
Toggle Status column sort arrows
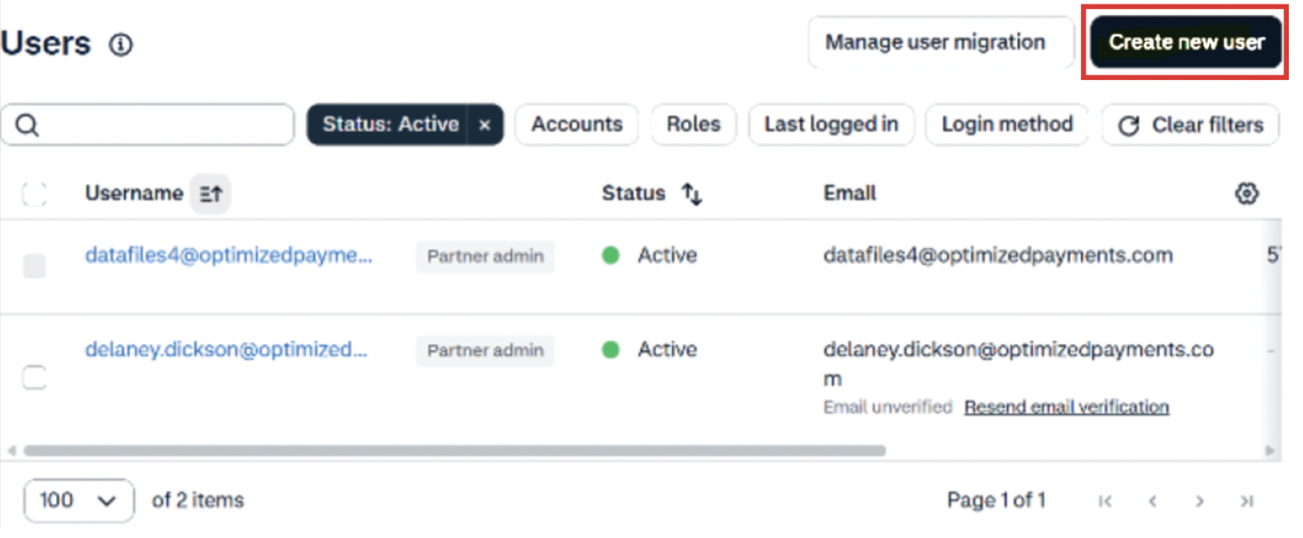(691, 194)
